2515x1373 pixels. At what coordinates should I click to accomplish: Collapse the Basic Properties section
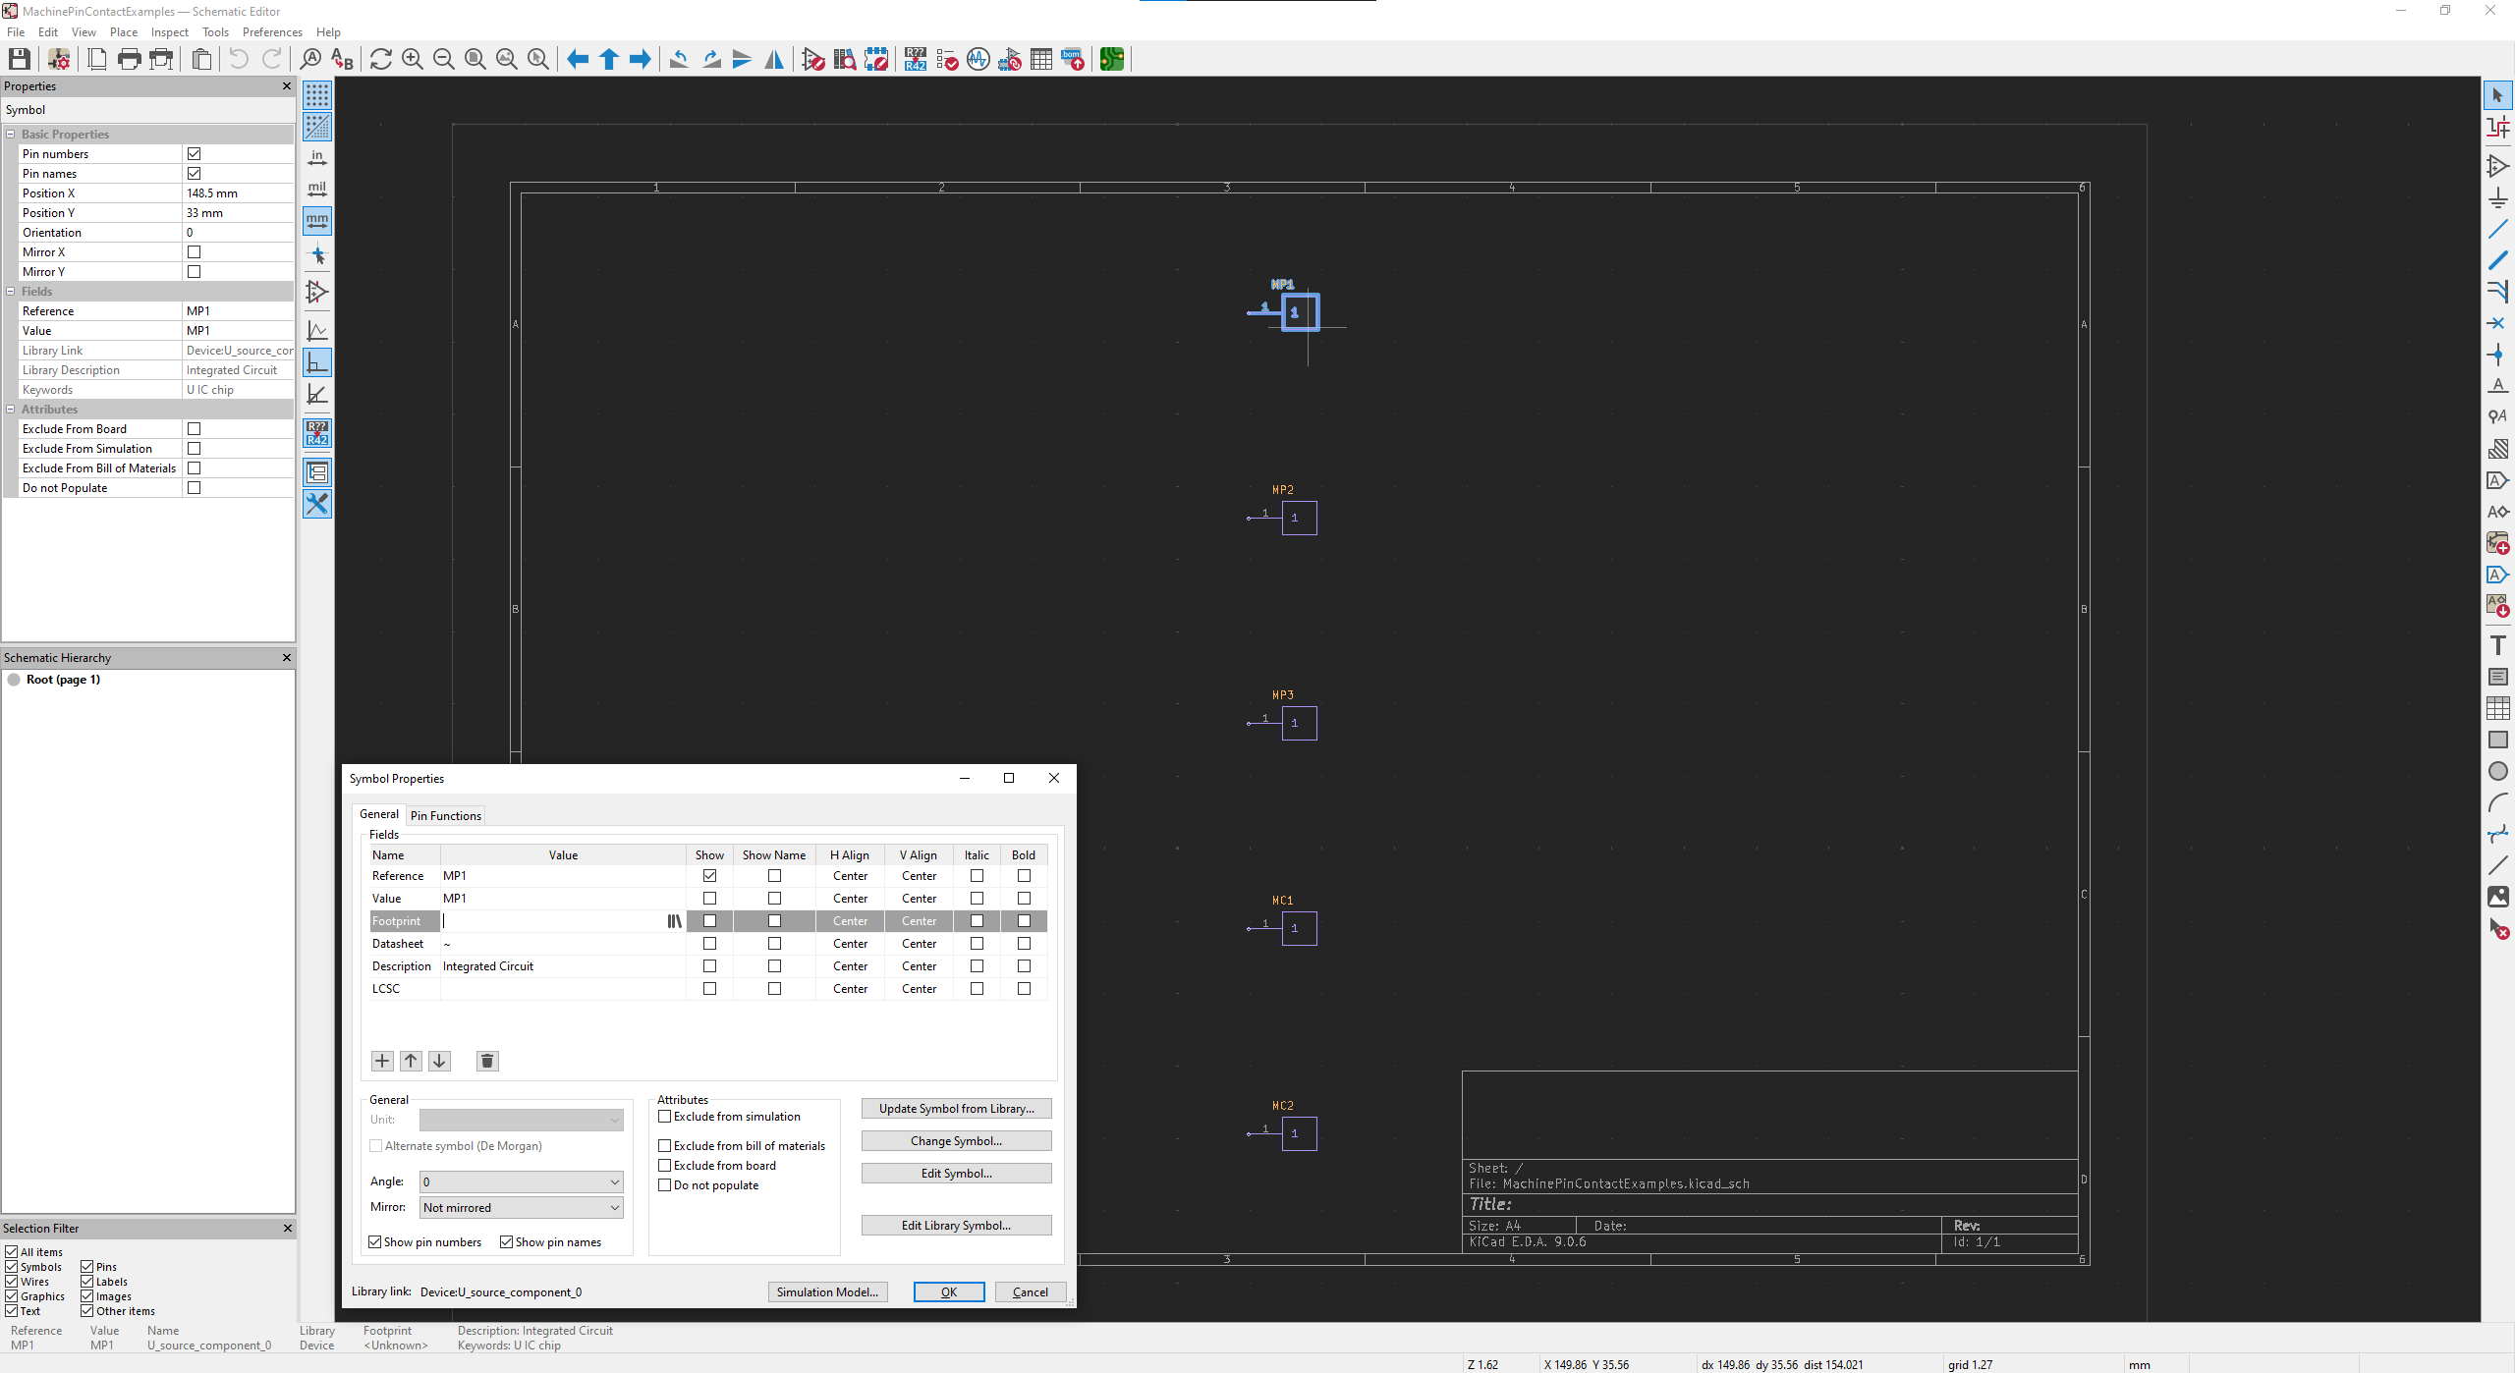coord(11,135)
